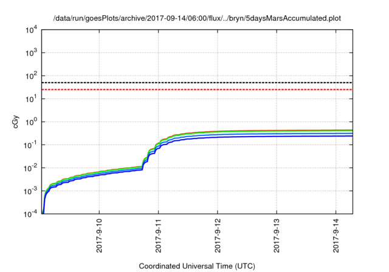The height and width of the screenshot is (272, 389).
Task: Click the y-axis label 10^4
Action: click(31, 30)
